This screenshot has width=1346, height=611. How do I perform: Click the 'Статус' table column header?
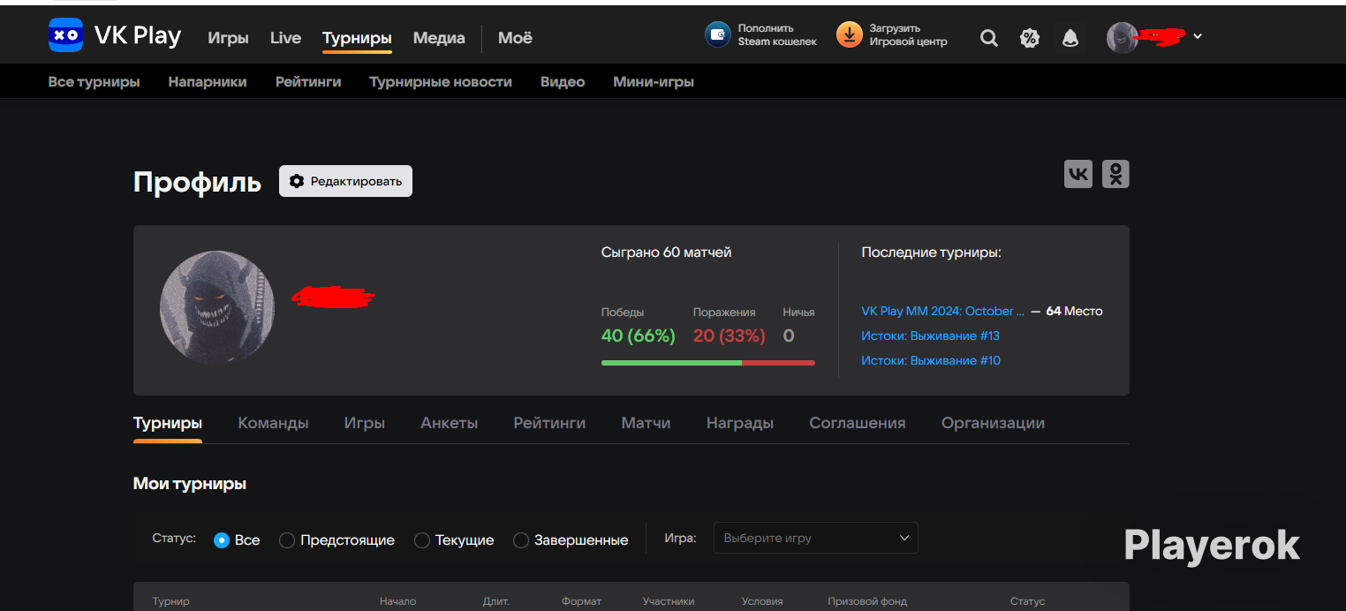[x=1027, y=601]
